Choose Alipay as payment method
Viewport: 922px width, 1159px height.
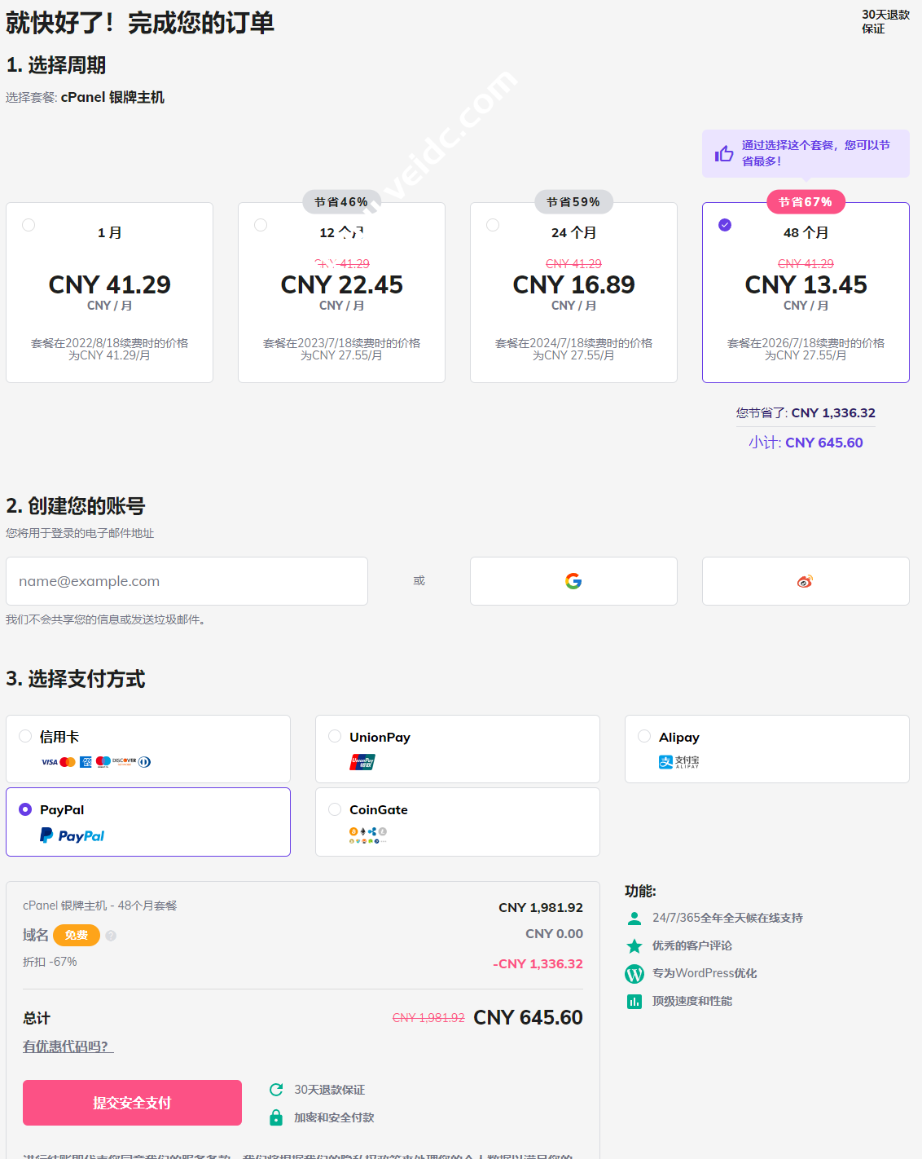point(644,736)
